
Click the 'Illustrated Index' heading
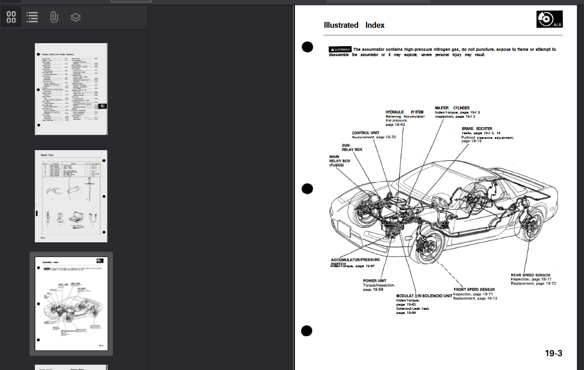pos(354,25)
